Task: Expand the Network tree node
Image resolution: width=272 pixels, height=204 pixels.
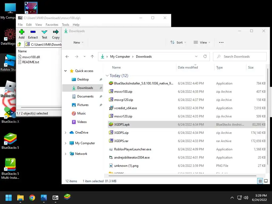Action: coord(66,154)
